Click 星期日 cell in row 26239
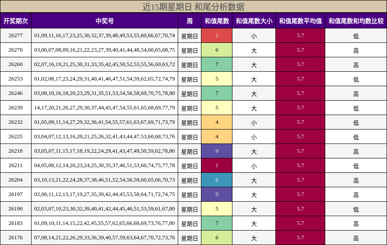Screen dimensions: 387x245 pos(190,108)
